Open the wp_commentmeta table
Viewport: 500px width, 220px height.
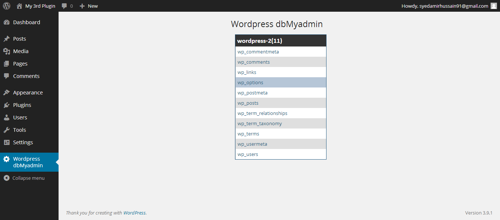(x=281, y=52)
